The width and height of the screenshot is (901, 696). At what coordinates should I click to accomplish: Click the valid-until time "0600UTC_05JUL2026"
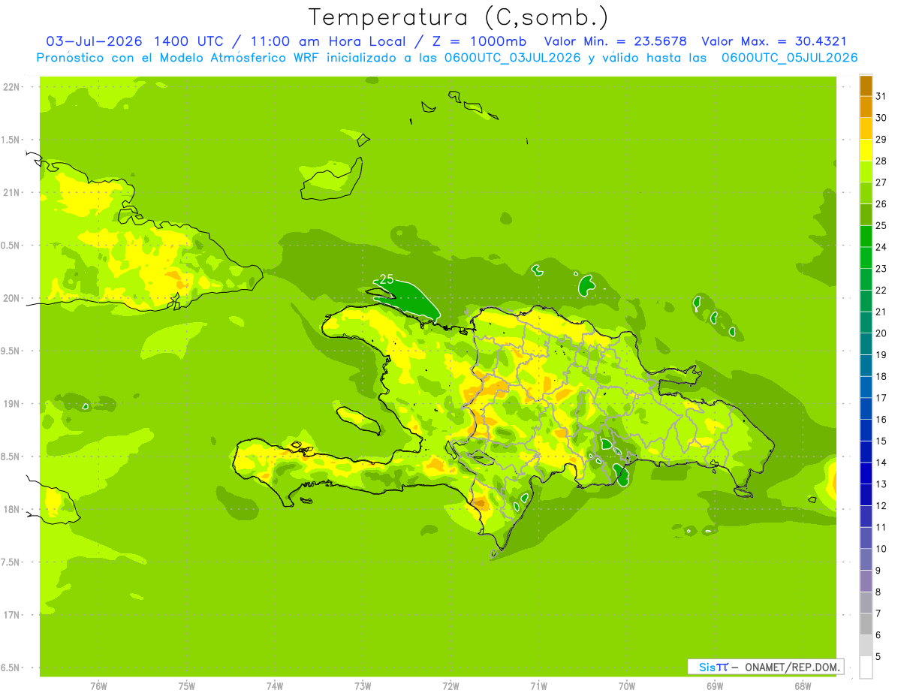tap(789, 58)
